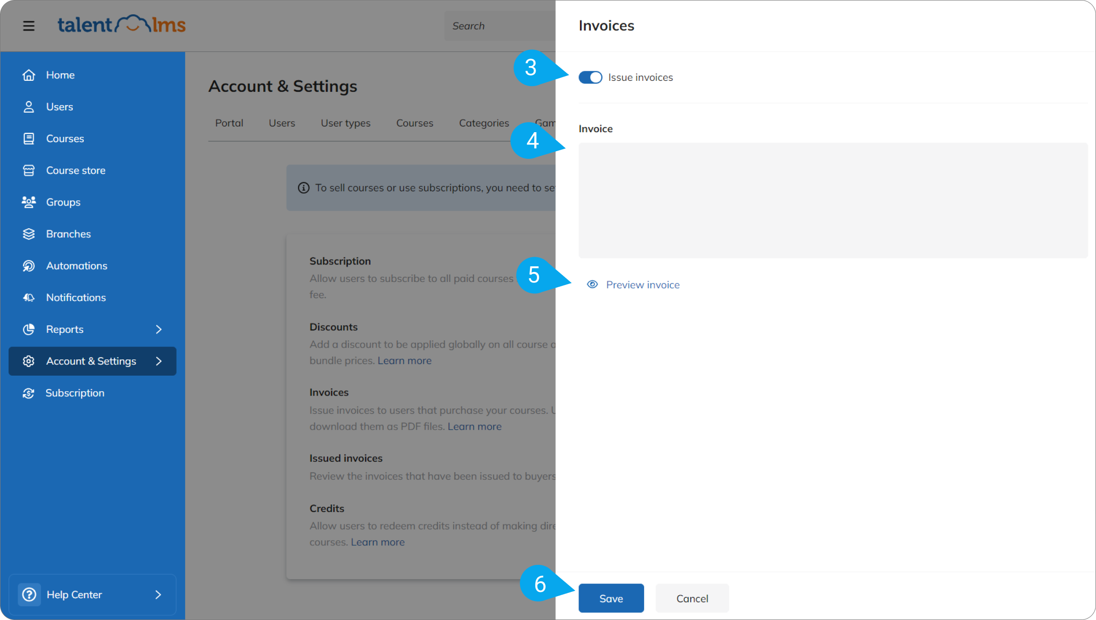Toggle the Issue invoices switch
The image size is (1096, 620).
click(590, 77)
